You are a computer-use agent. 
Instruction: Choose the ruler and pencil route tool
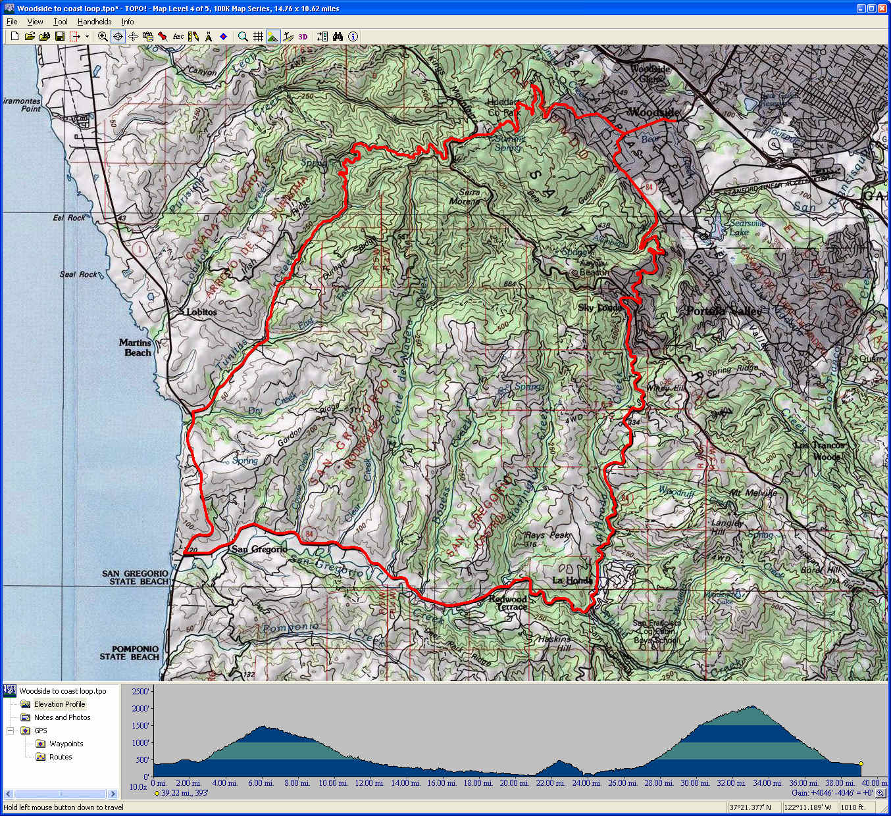click(193, 37)
